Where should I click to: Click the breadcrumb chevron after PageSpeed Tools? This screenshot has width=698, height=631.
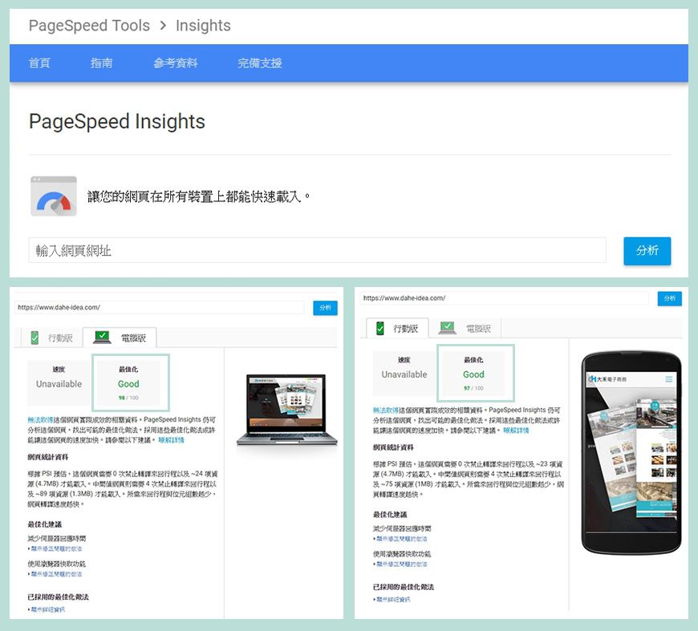(163, 26)
